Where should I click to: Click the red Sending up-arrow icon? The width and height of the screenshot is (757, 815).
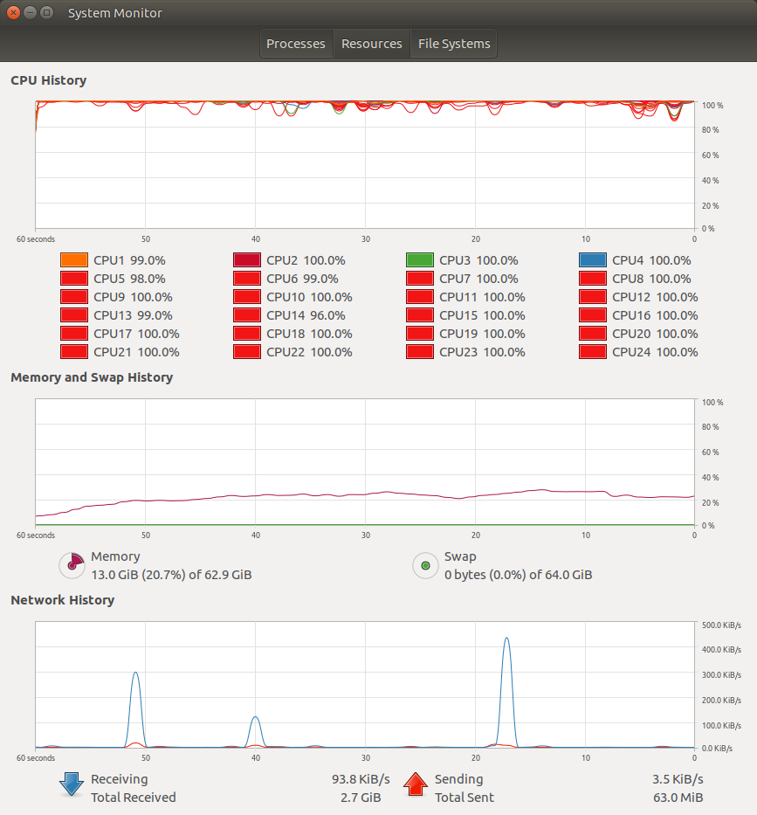pyautogui.click(x=416, y=784)
